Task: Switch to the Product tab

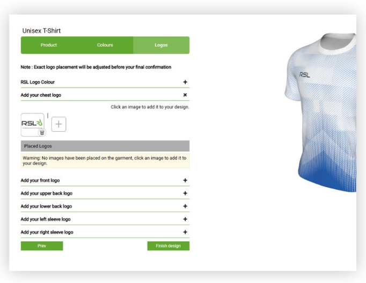Action: 49,45
